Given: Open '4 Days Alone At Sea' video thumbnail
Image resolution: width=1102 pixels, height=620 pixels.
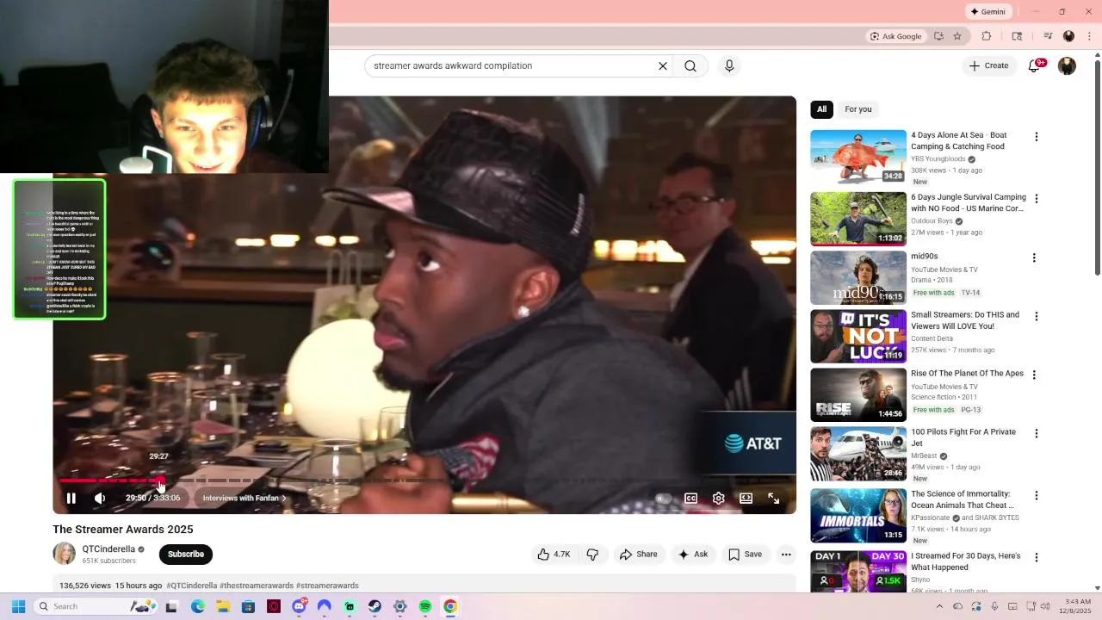Looking at the screenshot, I should click(858, 157).
